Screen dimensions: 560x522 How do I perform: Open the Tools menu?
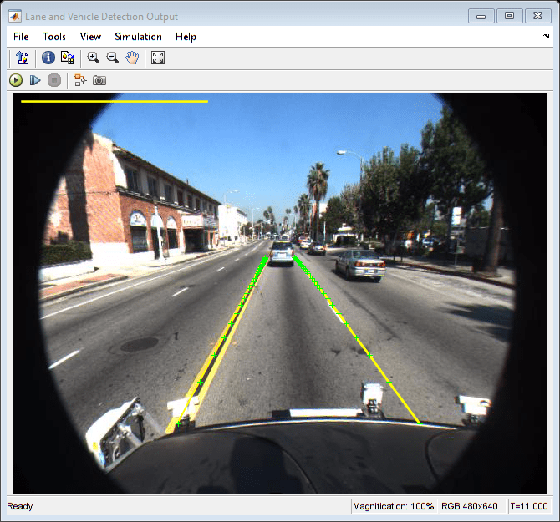coord(54,37)
